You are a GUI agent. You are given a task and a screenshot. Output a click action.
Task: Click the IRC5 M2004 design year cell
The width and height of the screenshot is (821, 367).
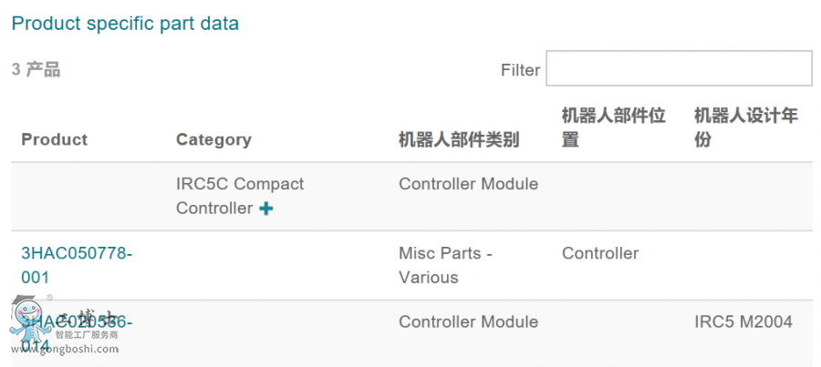coord(743,321)
